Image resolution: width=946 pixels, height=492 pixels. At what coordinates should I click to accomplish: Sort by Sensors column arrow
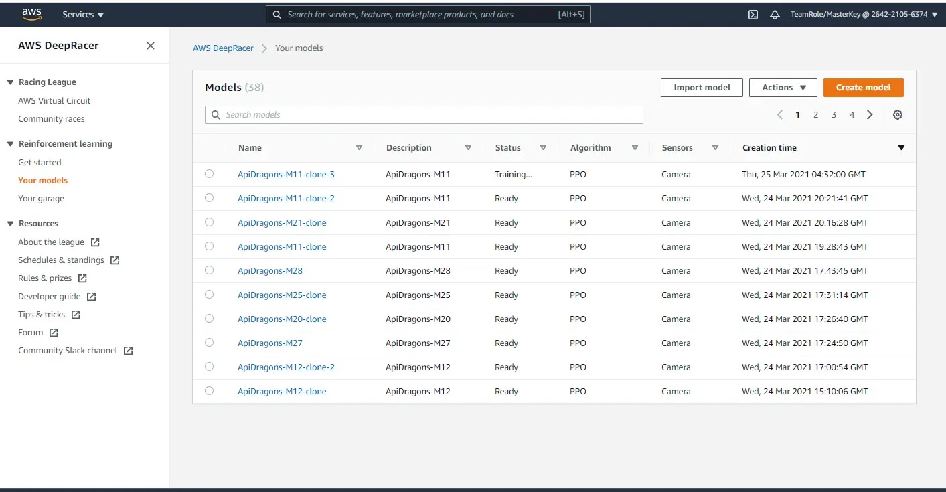(x=715, y=148)
